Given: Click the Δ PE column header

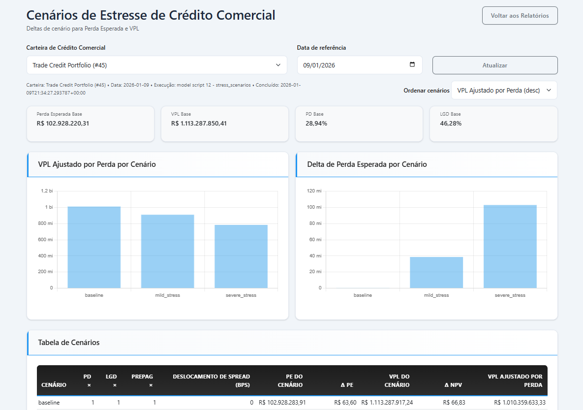Looking at the screenshot, I should [x=347, y=385].
